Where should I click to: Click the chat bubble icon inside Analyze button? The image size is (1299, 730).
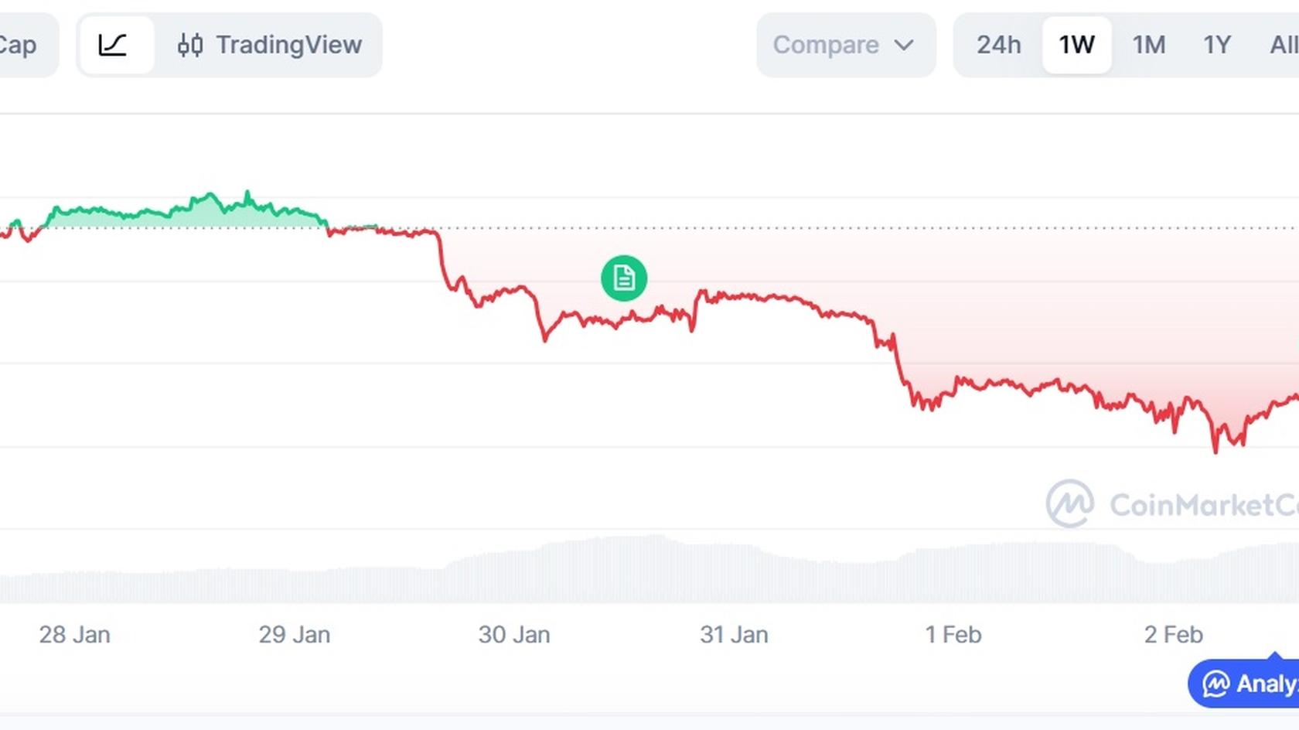(1216, 684)
